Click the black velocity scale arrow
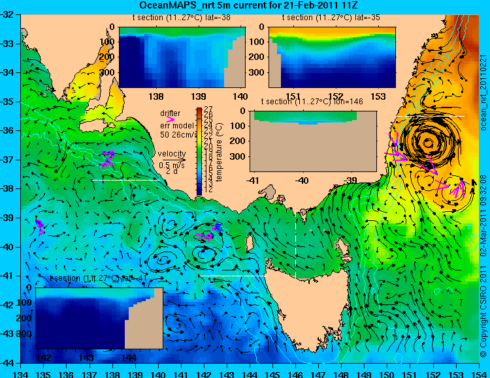The height and width of the screenshot is (378, 490). pos(174,160)
